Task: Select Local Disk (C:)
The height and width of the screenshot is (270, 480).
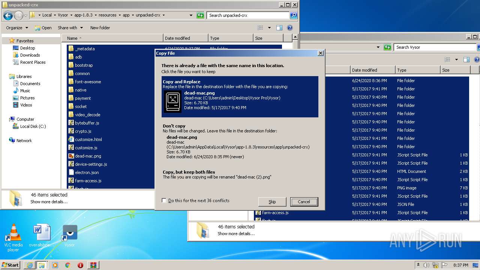Action: point(33,126)
